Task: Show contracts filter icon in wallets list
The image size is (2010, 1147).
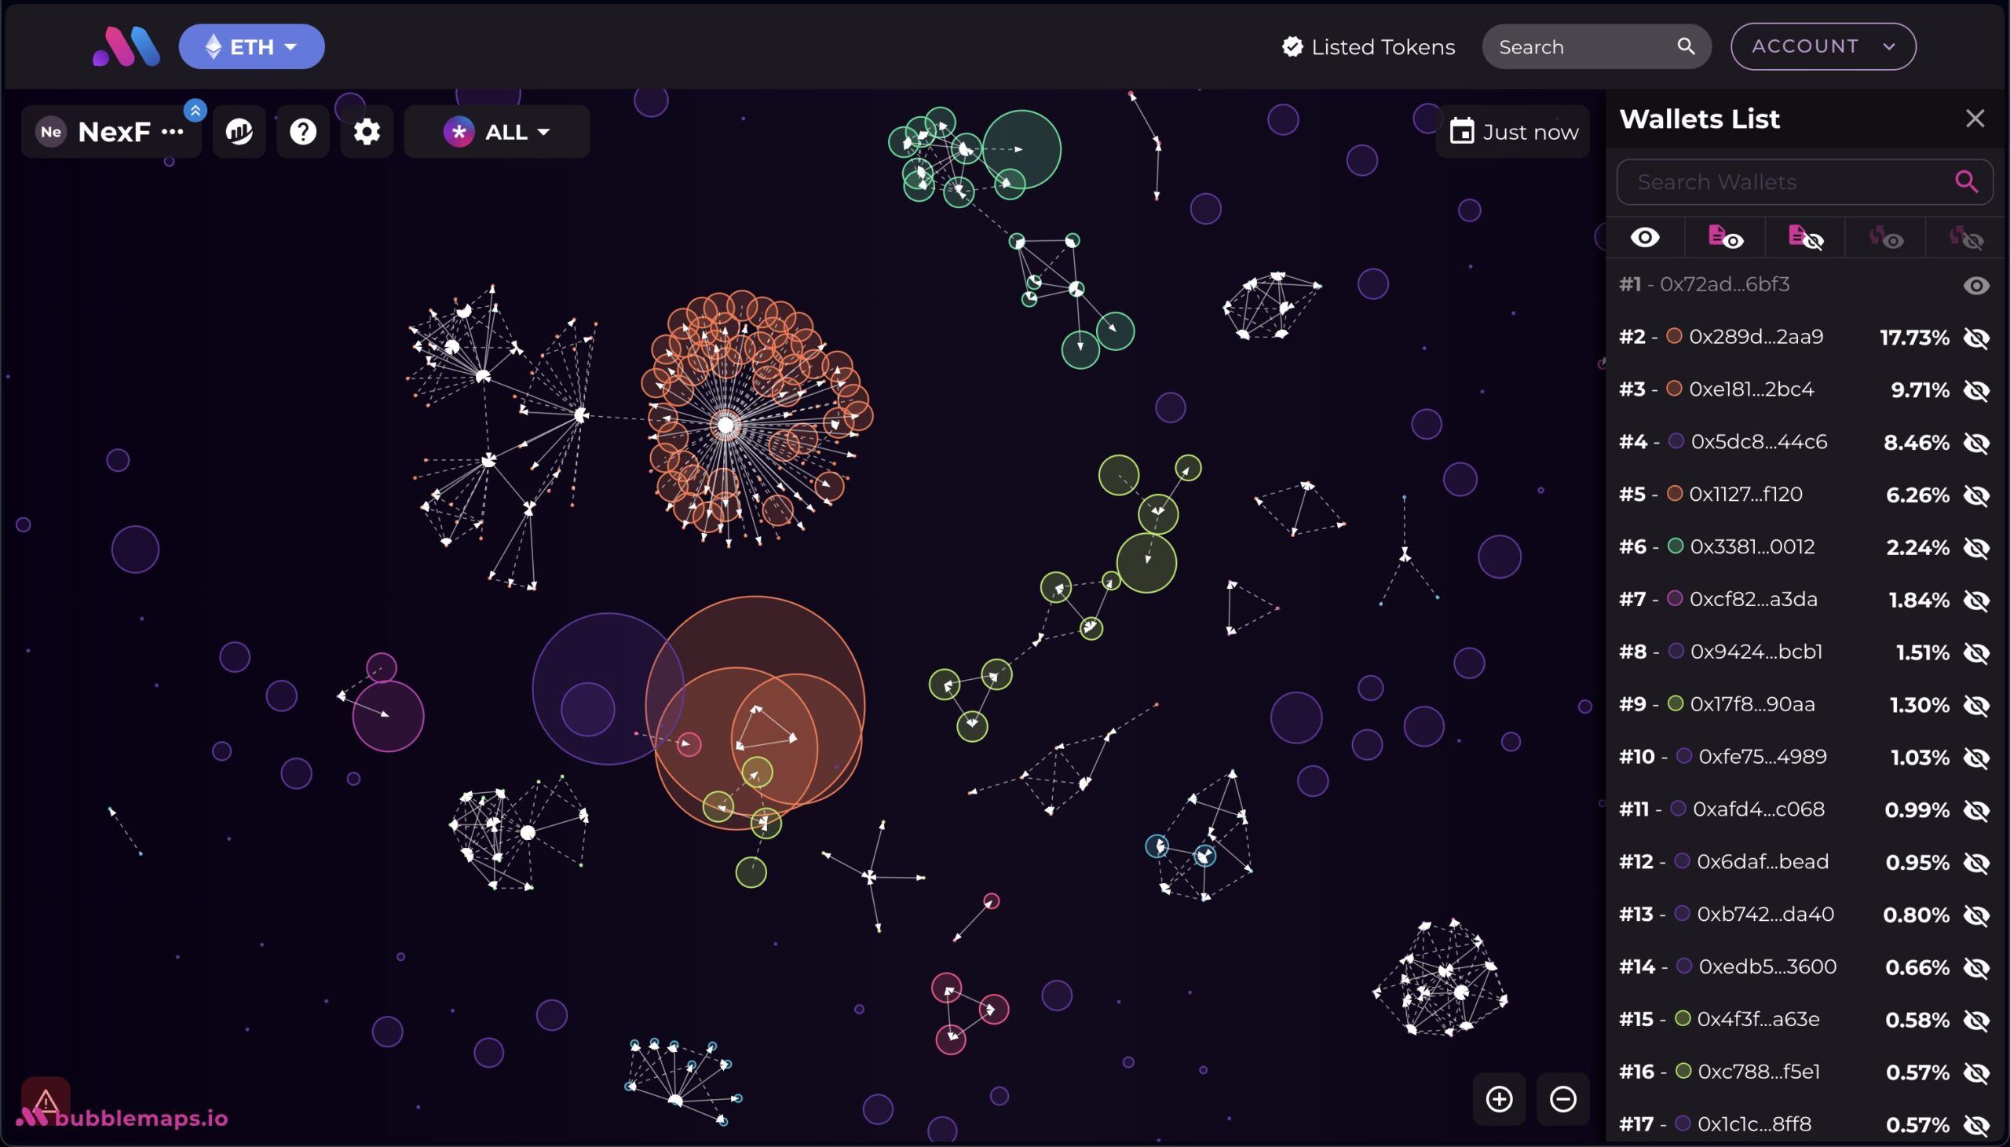Action: (1725, 237)
